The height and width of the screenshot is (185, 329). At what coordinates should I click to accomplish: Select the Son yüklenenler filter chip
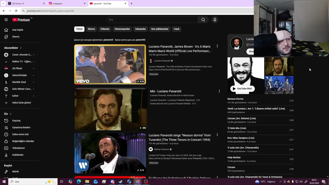(x=160, y=29)
